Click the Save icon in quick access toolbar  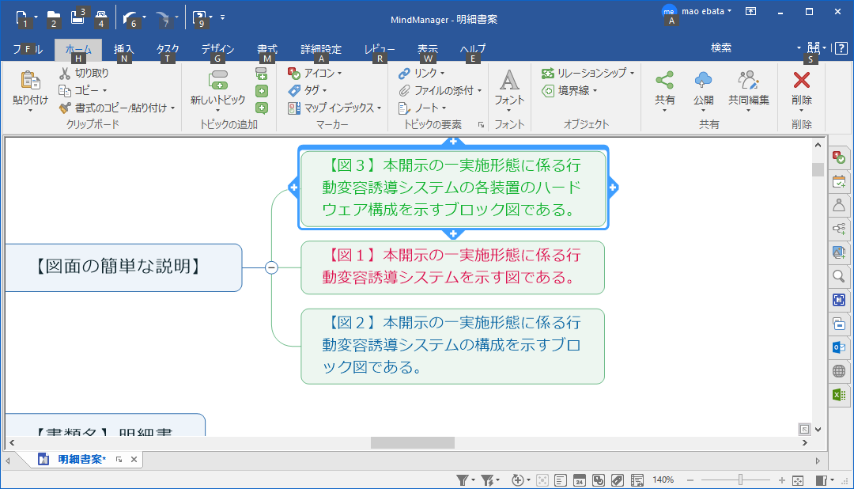[x=77, y=17]
